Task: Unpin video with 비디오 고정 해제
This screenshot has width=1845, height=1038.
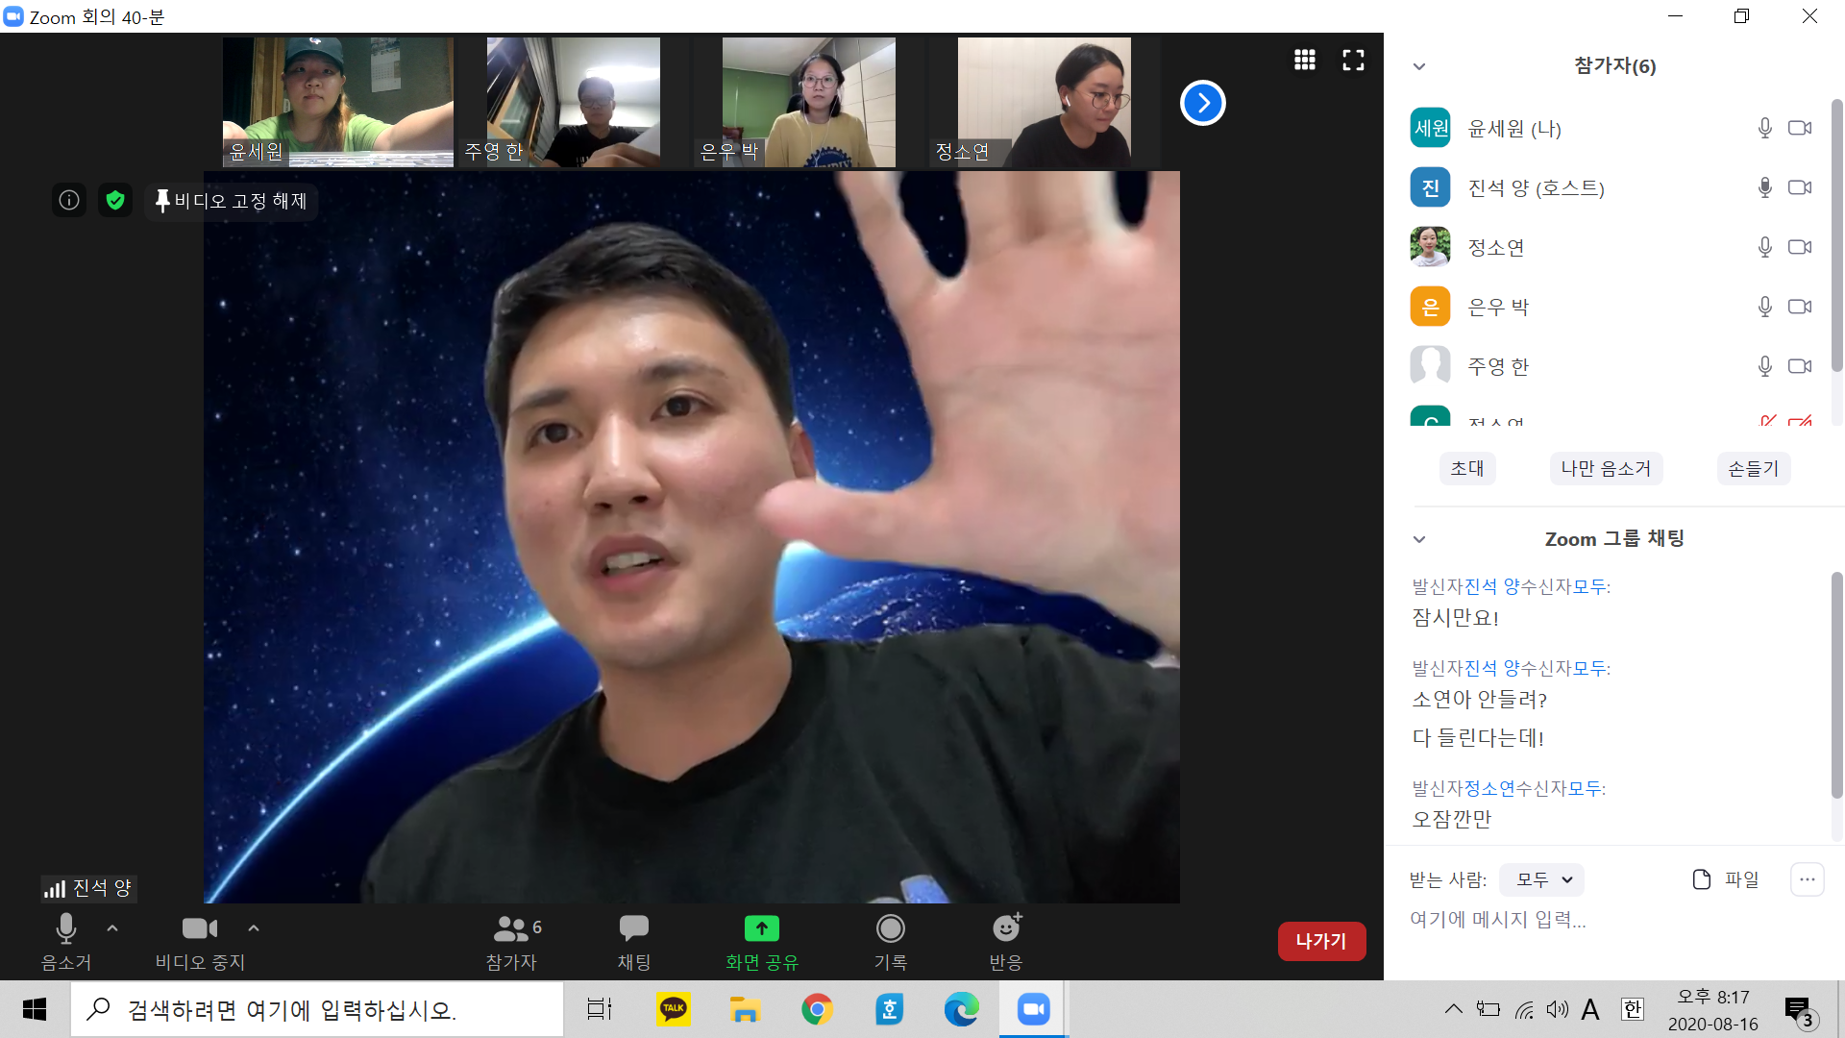Action: (x=231, y=201)
